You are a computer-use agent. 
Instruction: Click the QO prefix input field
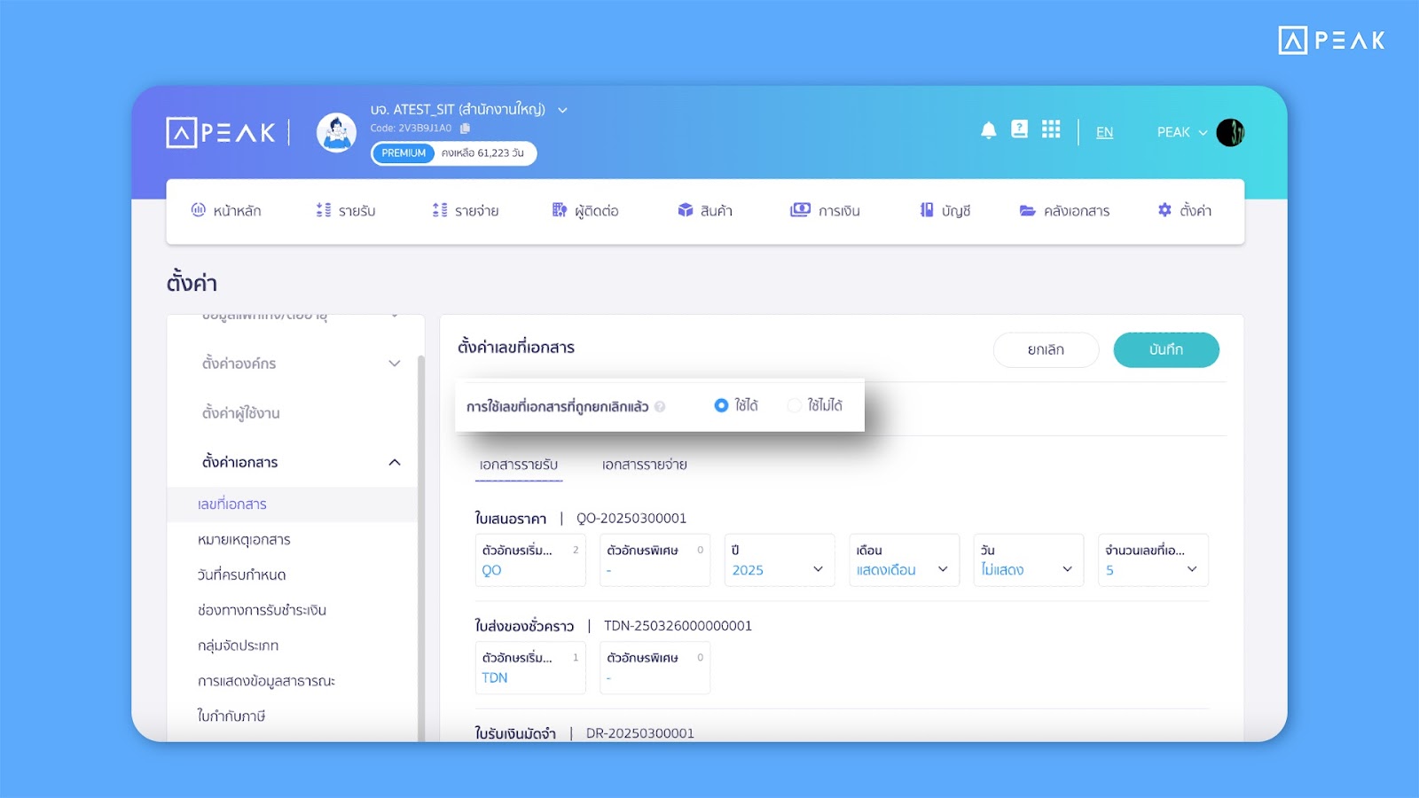pyautogui.click(x=529, y=570)
